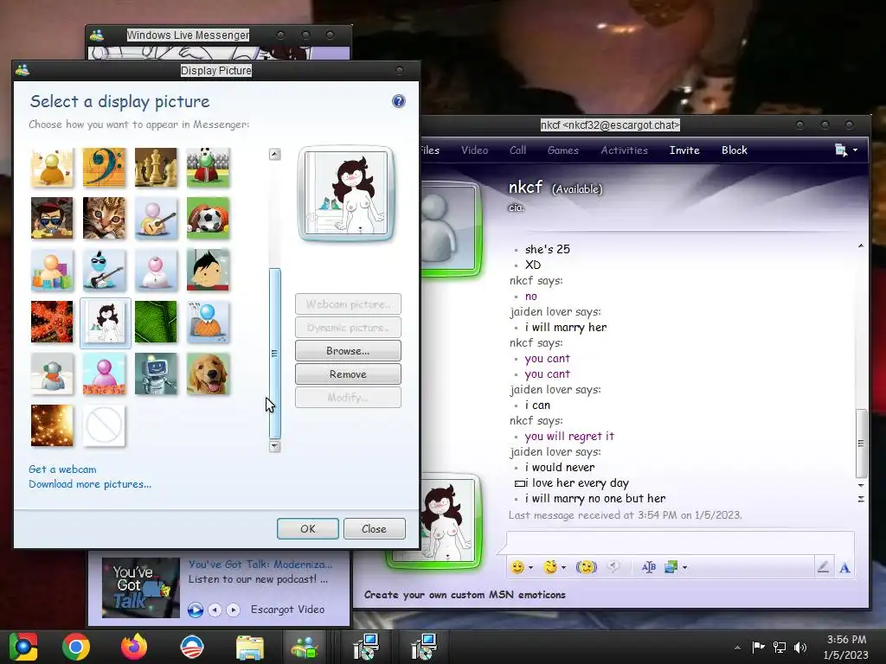Click the wink emoticon icon
This screenshot has width=886, height=664.
pyautogui.click(x=549, y=567)
